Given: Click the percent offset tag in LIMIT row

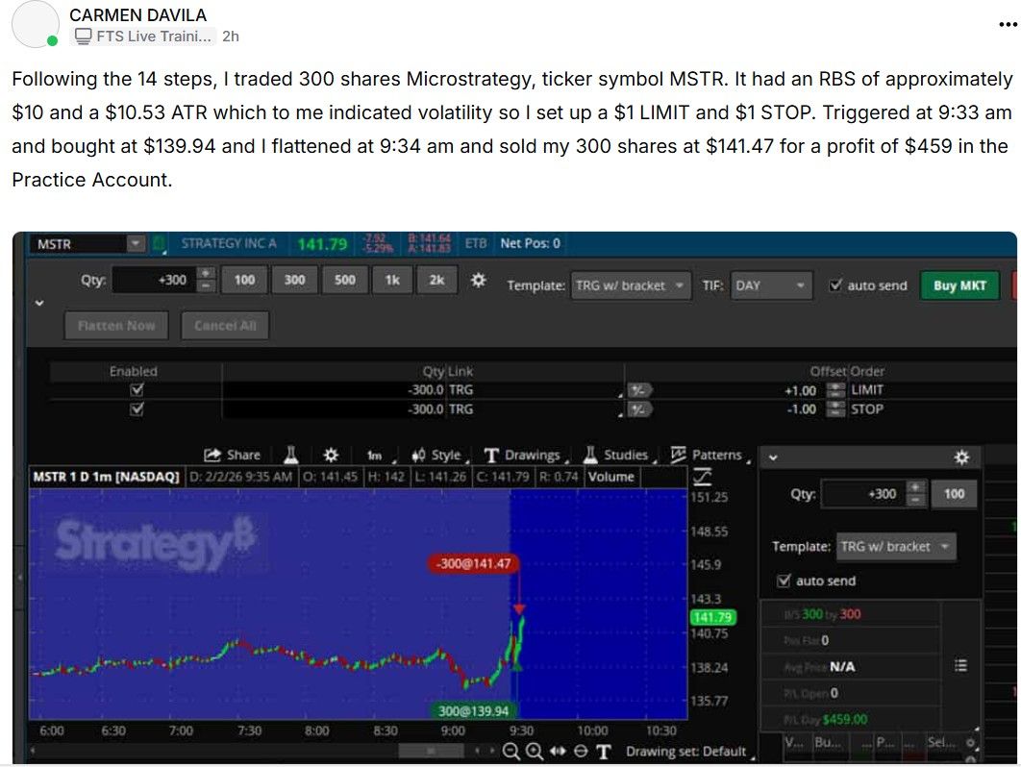Looking at the screenshot, I should tap(638, 390).
